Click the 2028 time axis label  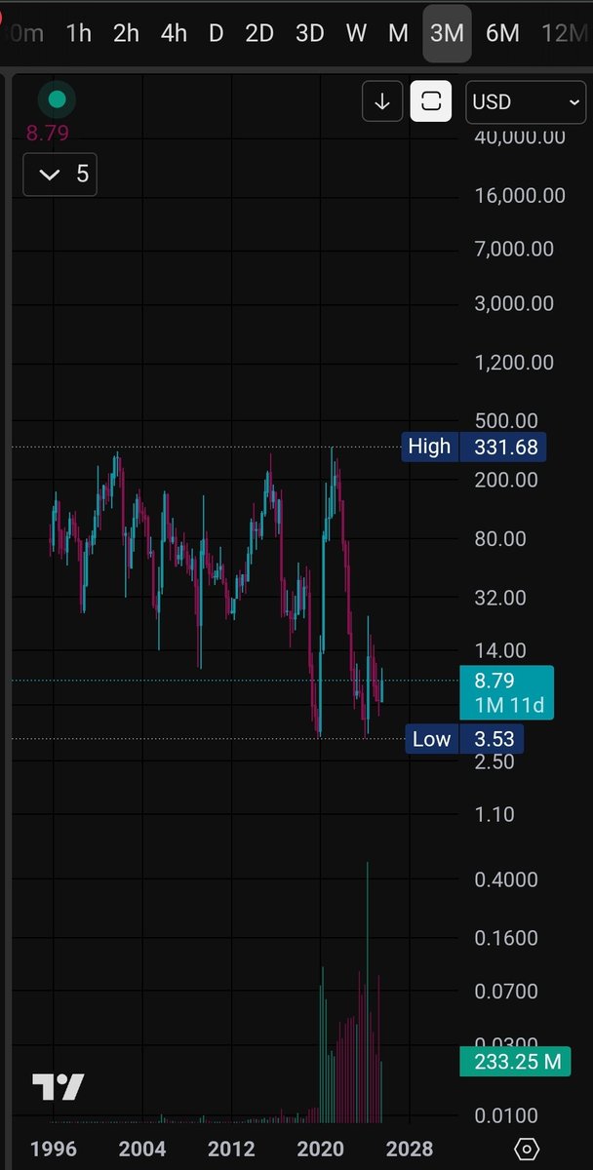coord(409,1149)
